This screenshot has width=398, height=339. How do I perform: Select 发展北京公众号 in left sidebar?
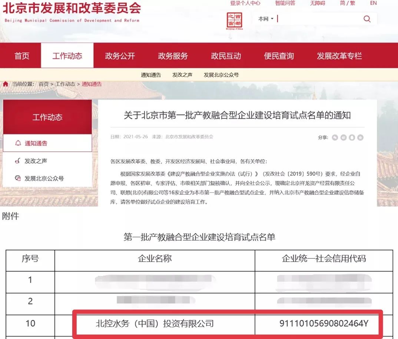click(44, 178)
